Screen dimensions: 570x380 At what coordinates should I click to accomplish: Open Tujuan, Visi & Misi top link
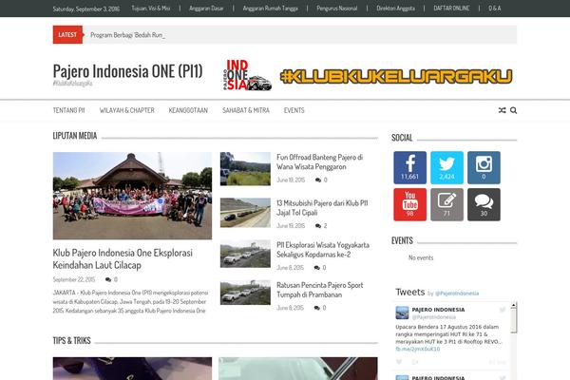(151, 8)
